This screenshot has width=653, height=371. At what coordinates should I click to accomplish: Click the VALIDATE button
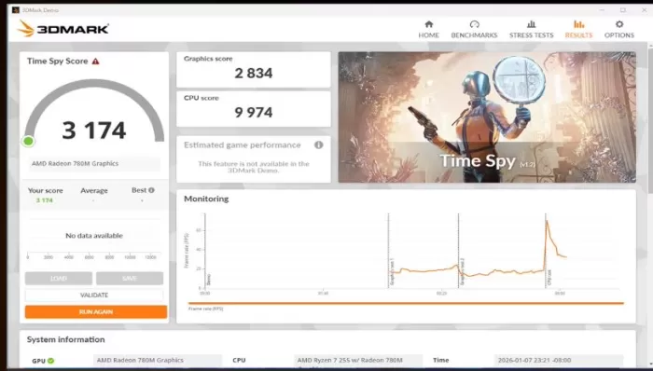point(94,295)
